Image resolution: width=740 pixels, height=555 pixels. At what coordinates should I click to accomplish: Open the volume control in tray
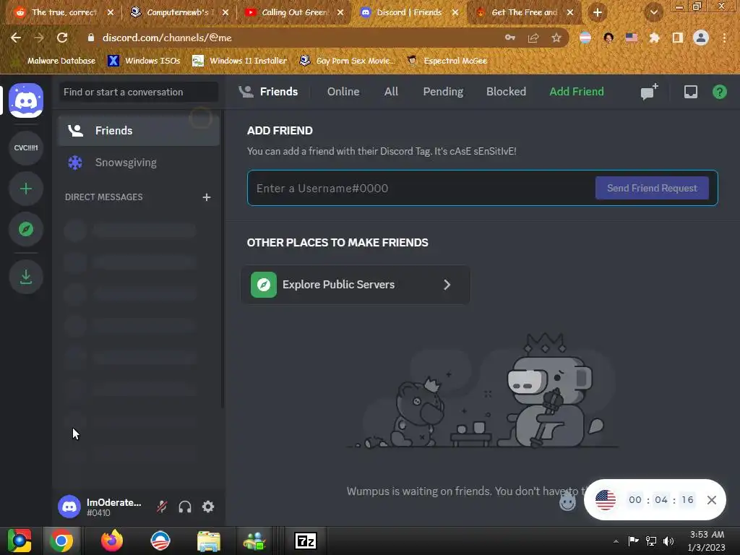click(x=668, y=541)
